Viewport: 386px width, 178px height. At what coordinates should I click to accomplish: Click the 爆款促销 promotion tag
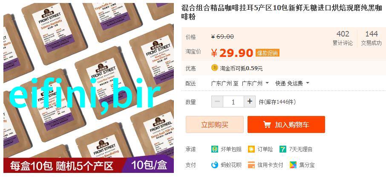point(267,53)
